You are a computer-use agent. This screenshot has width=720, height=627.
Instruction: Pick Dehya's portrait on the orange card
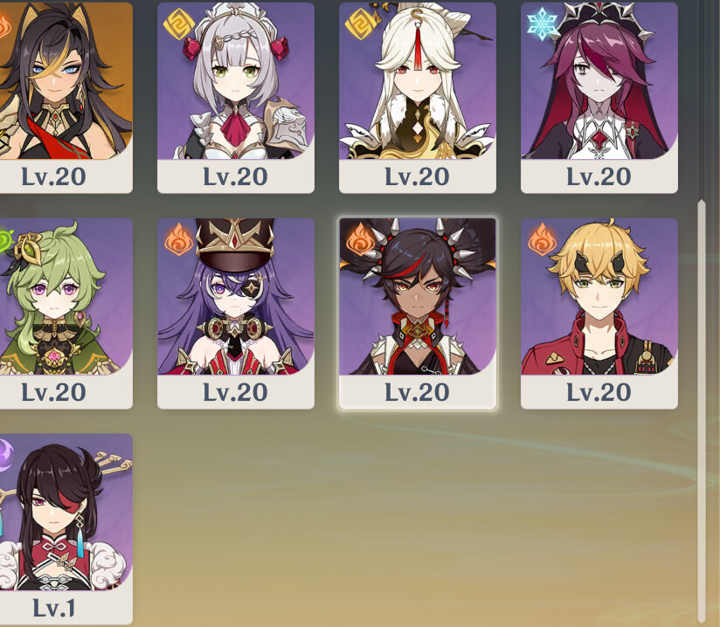coord(66,81)
